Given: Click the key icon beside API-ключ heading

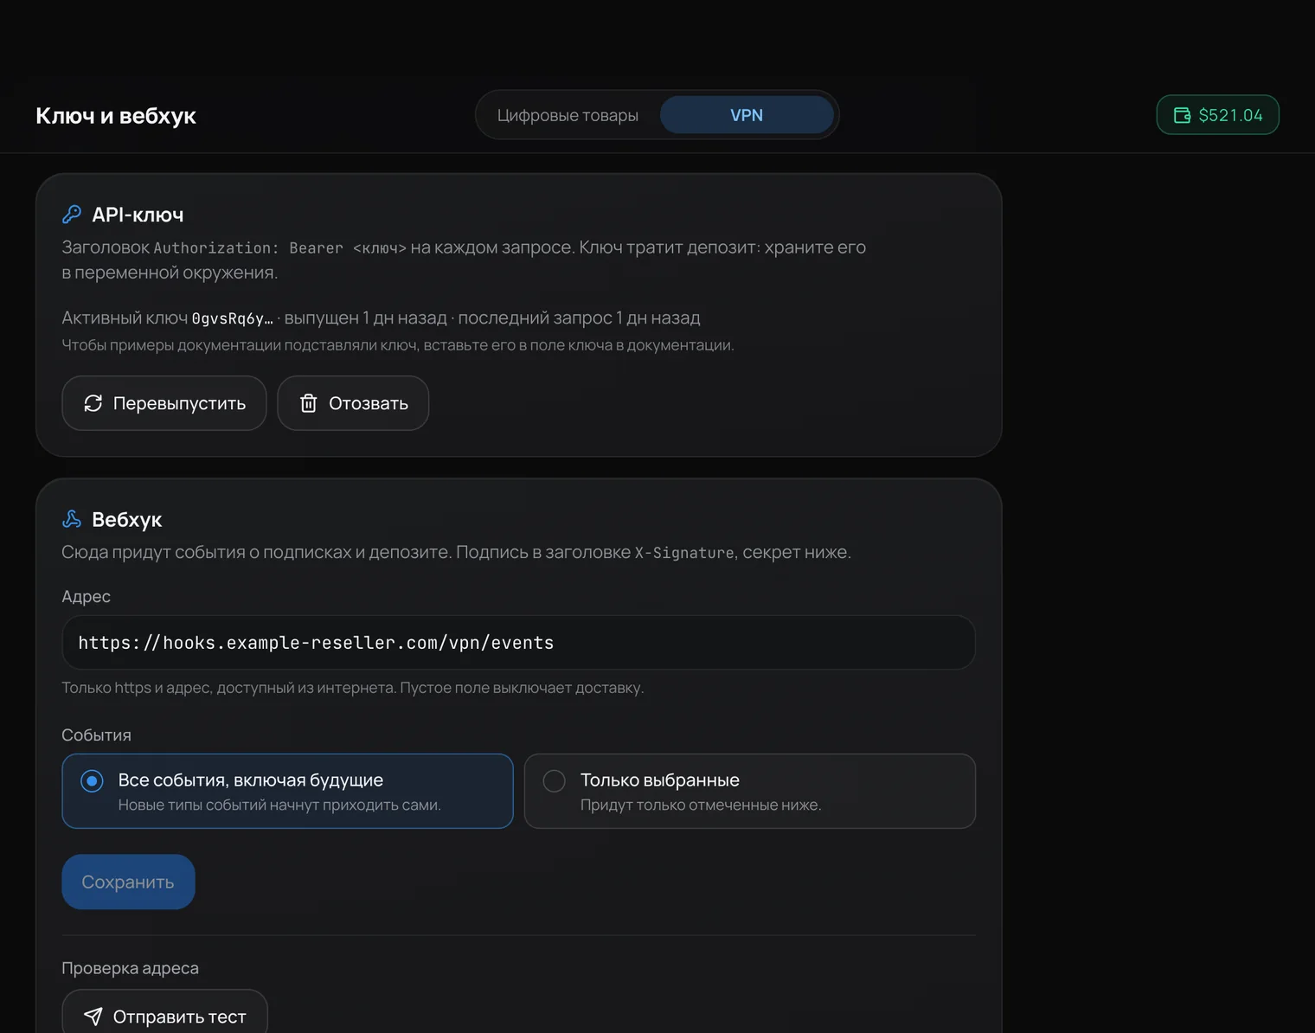Looking at the screenshot, I should coord(72,215).
